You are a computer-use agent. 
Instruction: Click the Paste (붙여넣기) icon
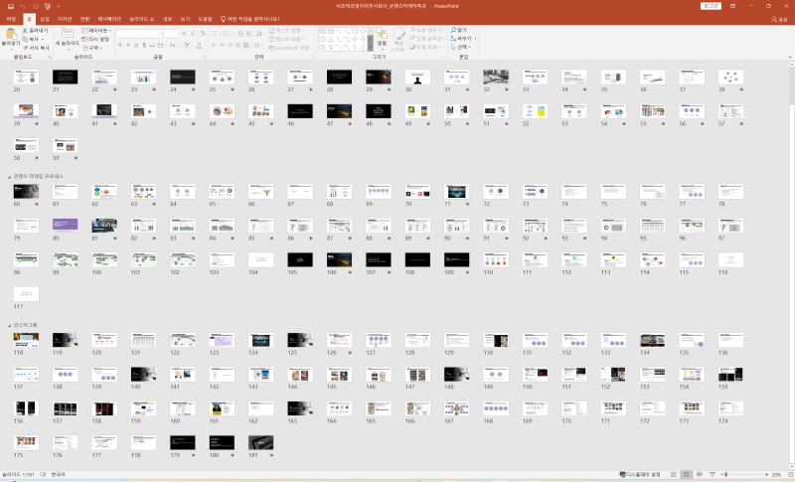click(10, 35)
